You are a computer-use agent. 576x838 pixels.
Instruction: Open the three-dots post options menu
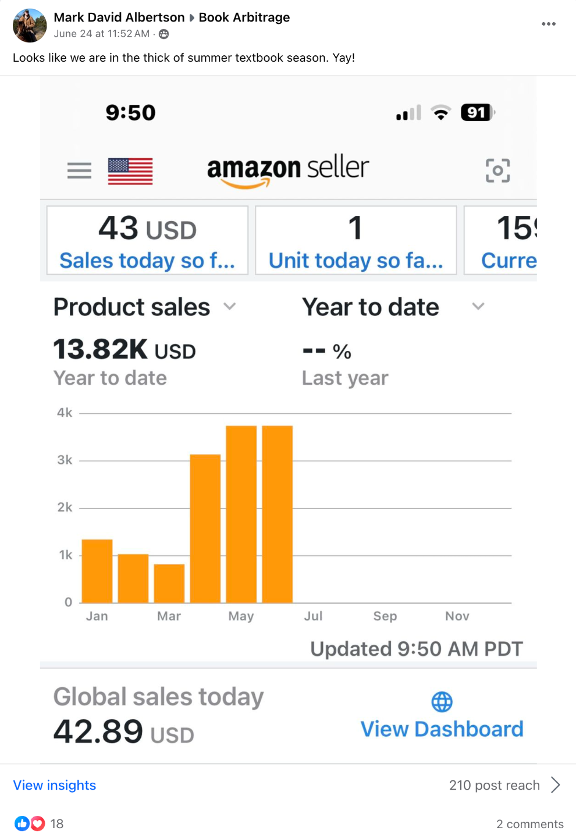pos(548,24)
